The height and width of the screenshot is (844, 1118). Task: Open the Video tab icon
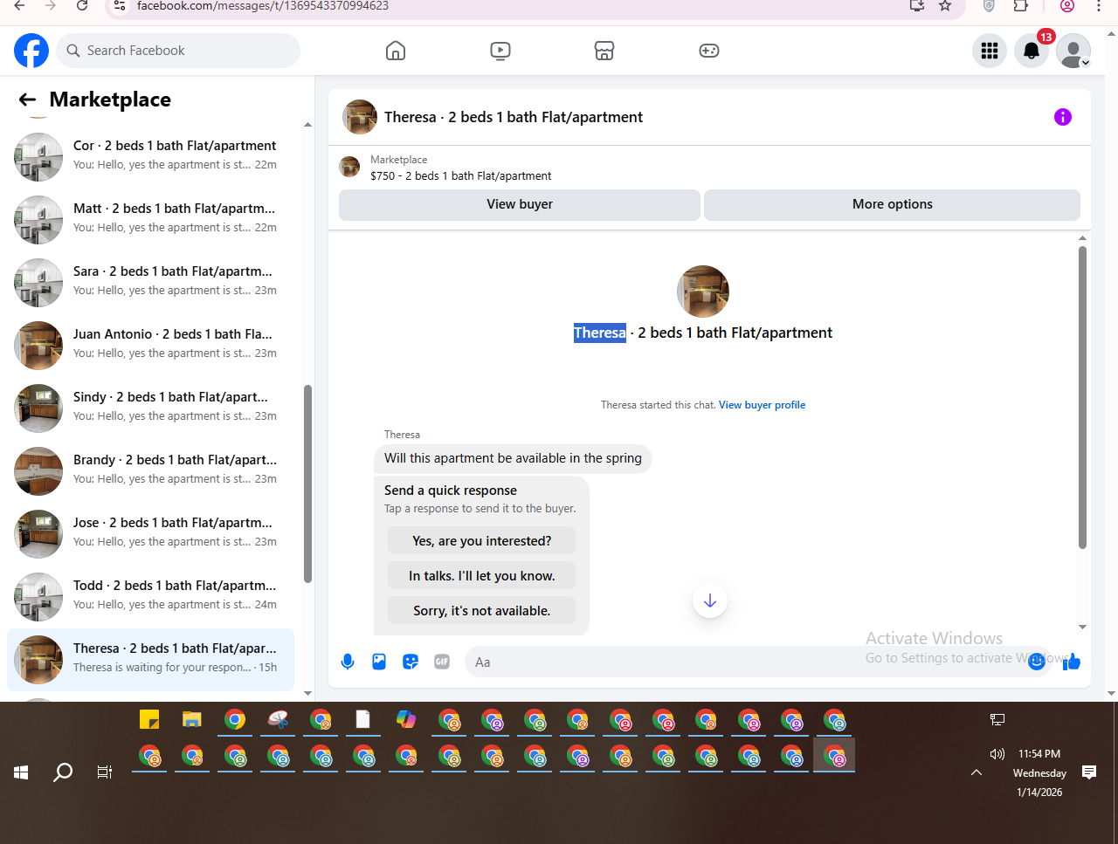(x=500, y=51)
